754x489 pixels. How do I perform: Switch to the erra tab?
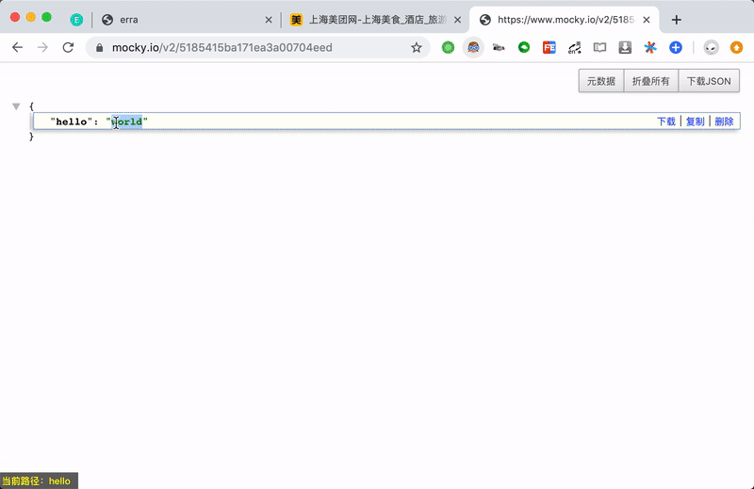tap(185, 20)
